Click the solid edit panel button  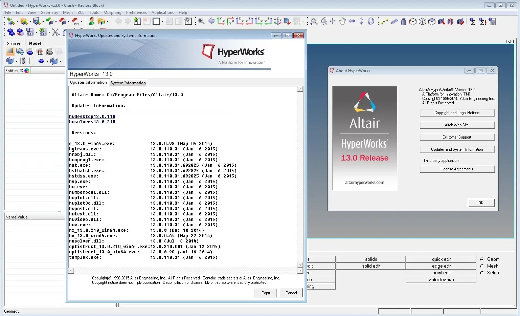coord(371,266)
